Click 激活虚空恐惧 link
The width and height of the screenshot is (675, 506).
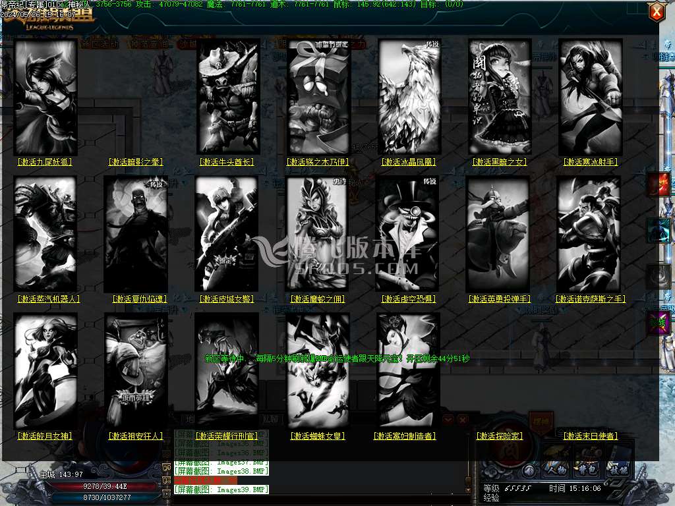click(x=409, y=299)
